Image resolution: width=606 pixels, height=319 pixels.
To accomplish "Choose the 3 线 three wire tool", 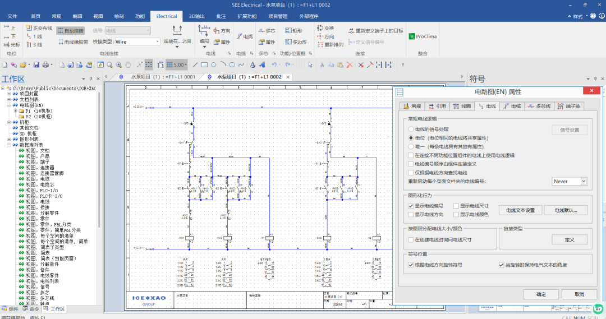I will tap(34, 44).
